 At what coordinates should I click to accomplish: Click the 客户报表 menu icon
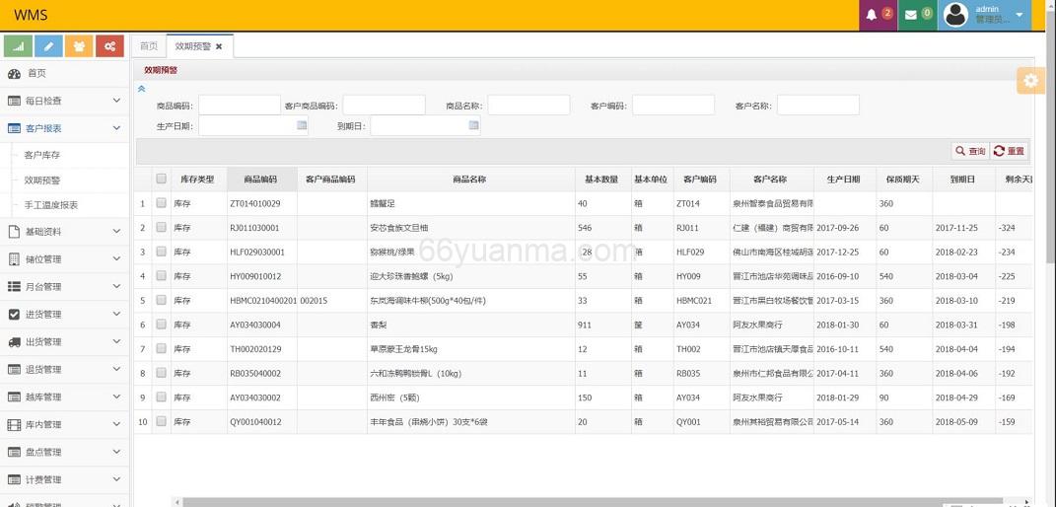(14, 128)
